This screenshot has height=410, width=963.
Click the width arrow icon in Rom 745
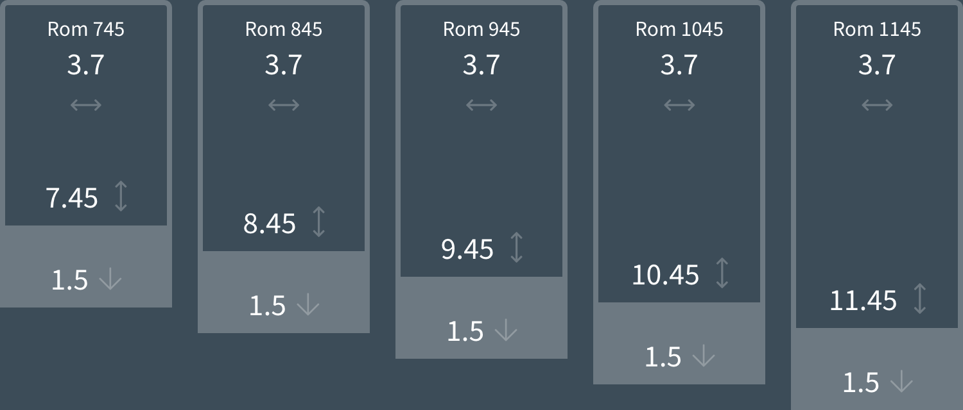(86, 104)
